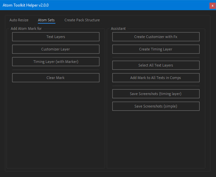Image resolution: width=216 pixels, height=177 pixels.
Task: Click Save Screenshots (simple) button
Action: tap(156, 106)
